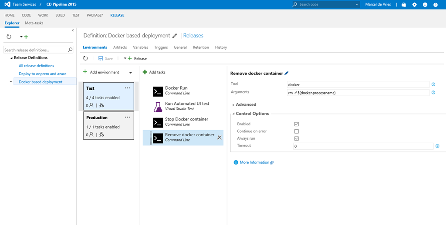Click the info icon next to Timeout

[x=437, y=146]
